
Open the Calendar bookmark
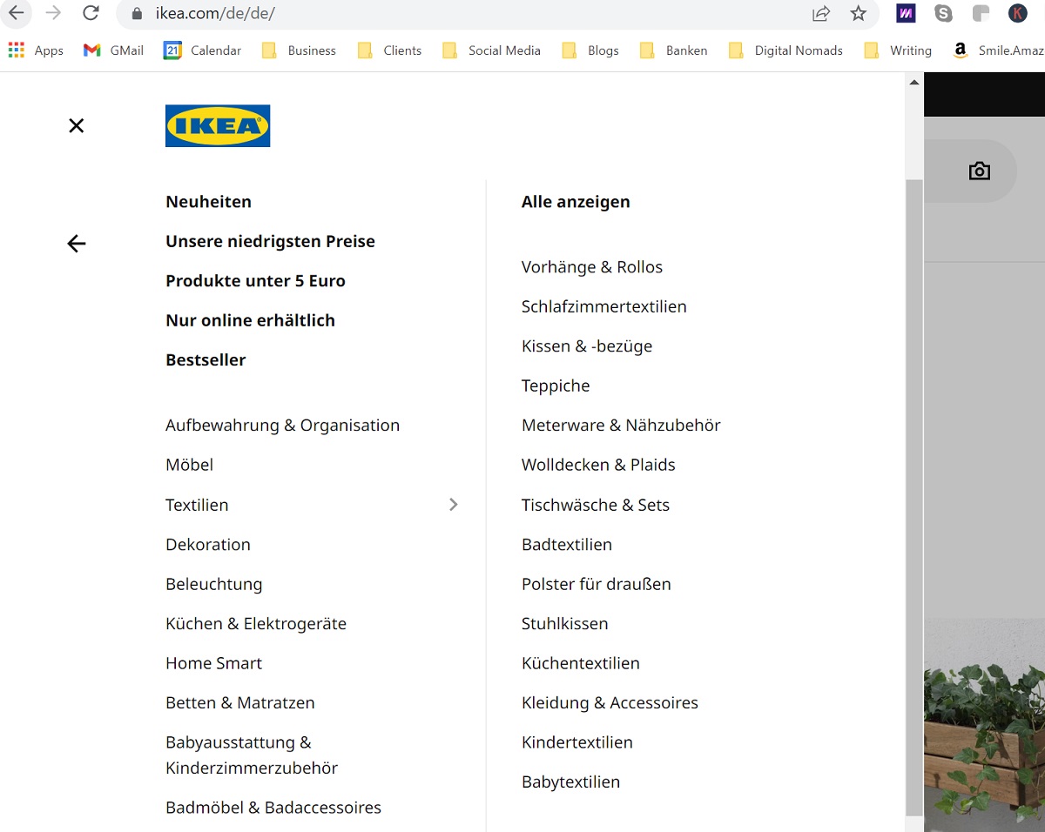click(x=202, y=50)
